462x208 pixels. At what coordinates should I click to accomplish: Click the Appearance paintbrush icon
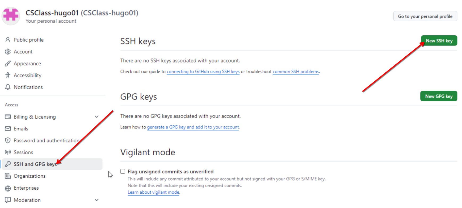(x=8, y=64)
